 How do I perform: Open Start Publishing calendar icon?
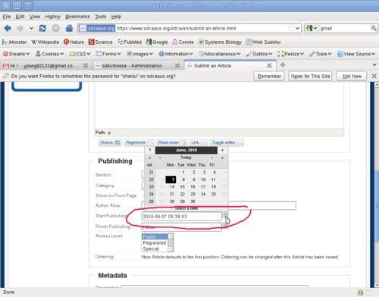click(225, 215)
